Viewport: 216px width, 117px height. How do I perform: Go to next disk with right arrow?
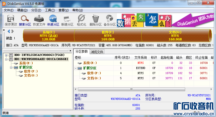tap(13, 31)
